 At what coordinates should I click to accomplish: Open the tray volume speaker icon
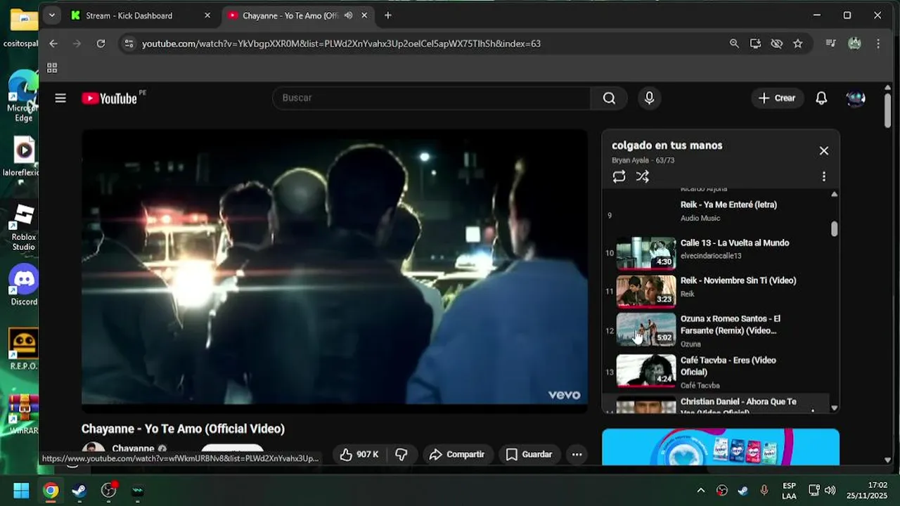pyautogui.click(x=830, y=491)
